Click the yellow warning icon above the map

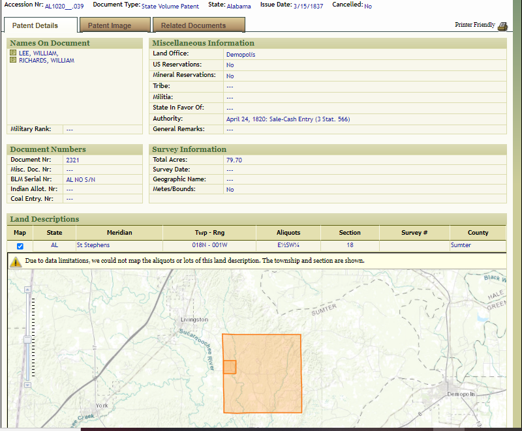click(16, 261)
